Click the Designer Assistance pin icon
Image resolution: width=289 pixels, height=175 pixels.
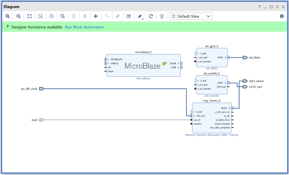click(x=7, y=27)
